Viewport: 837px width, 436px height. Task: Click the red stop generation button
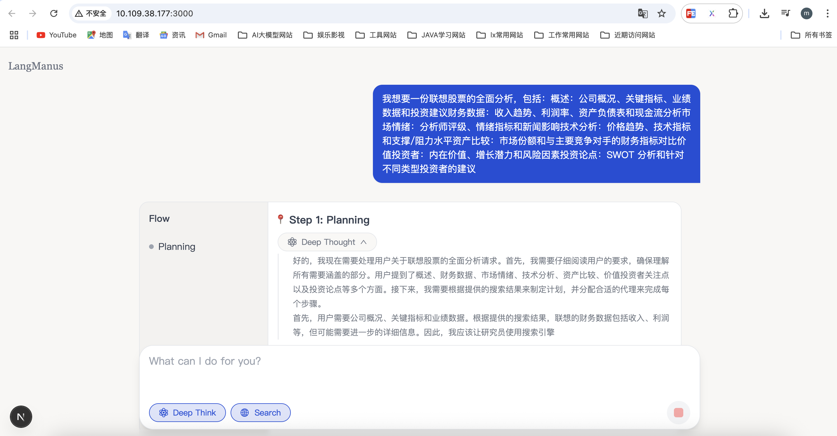[678, 412]
